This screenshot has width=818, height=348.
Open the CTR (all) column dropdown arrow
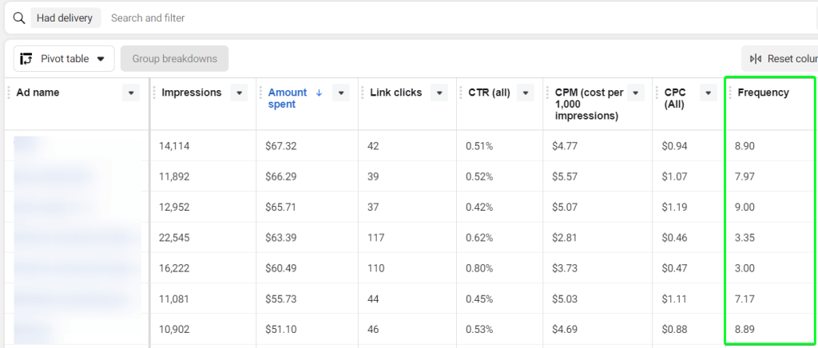click(526, 93)
